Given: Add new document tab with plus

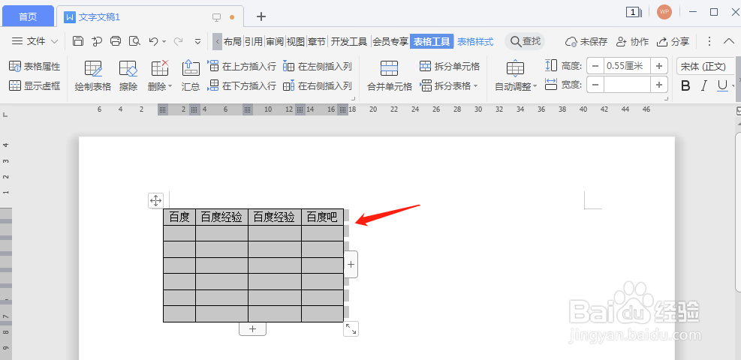Looking at the screenshot, I should (x=261, y=16).
